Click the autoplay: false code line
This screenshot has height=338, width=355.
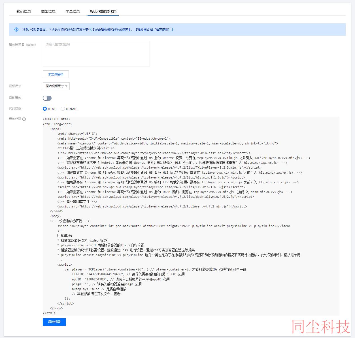click(x=99, y=289)
